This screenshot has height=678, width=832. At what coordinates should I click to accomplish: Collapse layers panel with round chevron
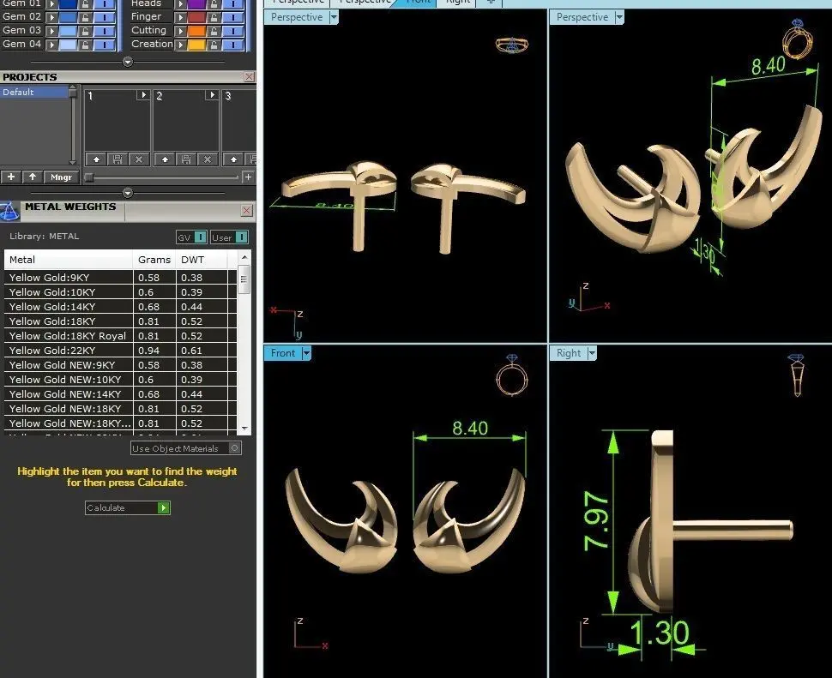coord(127,62)
